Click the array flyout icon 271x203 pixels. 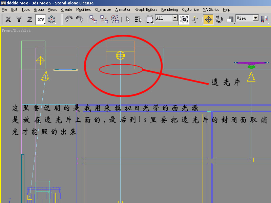[52, 19]
